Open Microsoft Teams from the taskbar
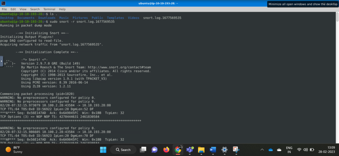The width and height of the screenshot is (339, 156). point(189,150)
